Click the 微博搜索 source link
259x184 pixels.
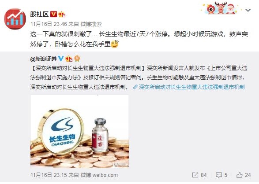[x=91, y=24]
